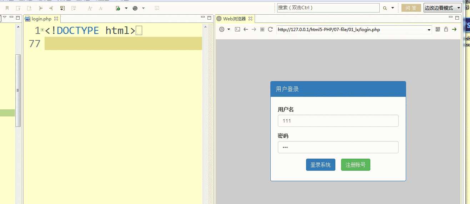470x204 pixels.
Task: Maximize the left project panel
Action: click(18, 18)
